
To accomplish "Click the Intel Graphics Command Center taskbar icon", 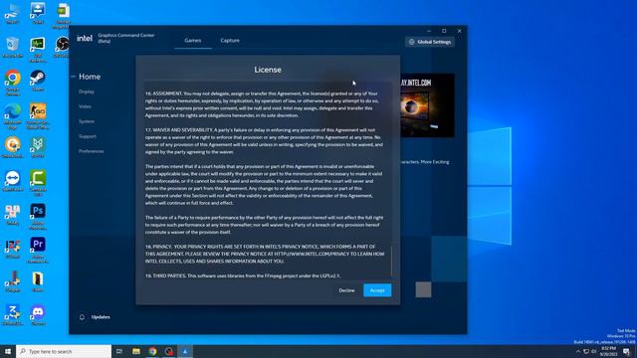I will click(185, 351).
